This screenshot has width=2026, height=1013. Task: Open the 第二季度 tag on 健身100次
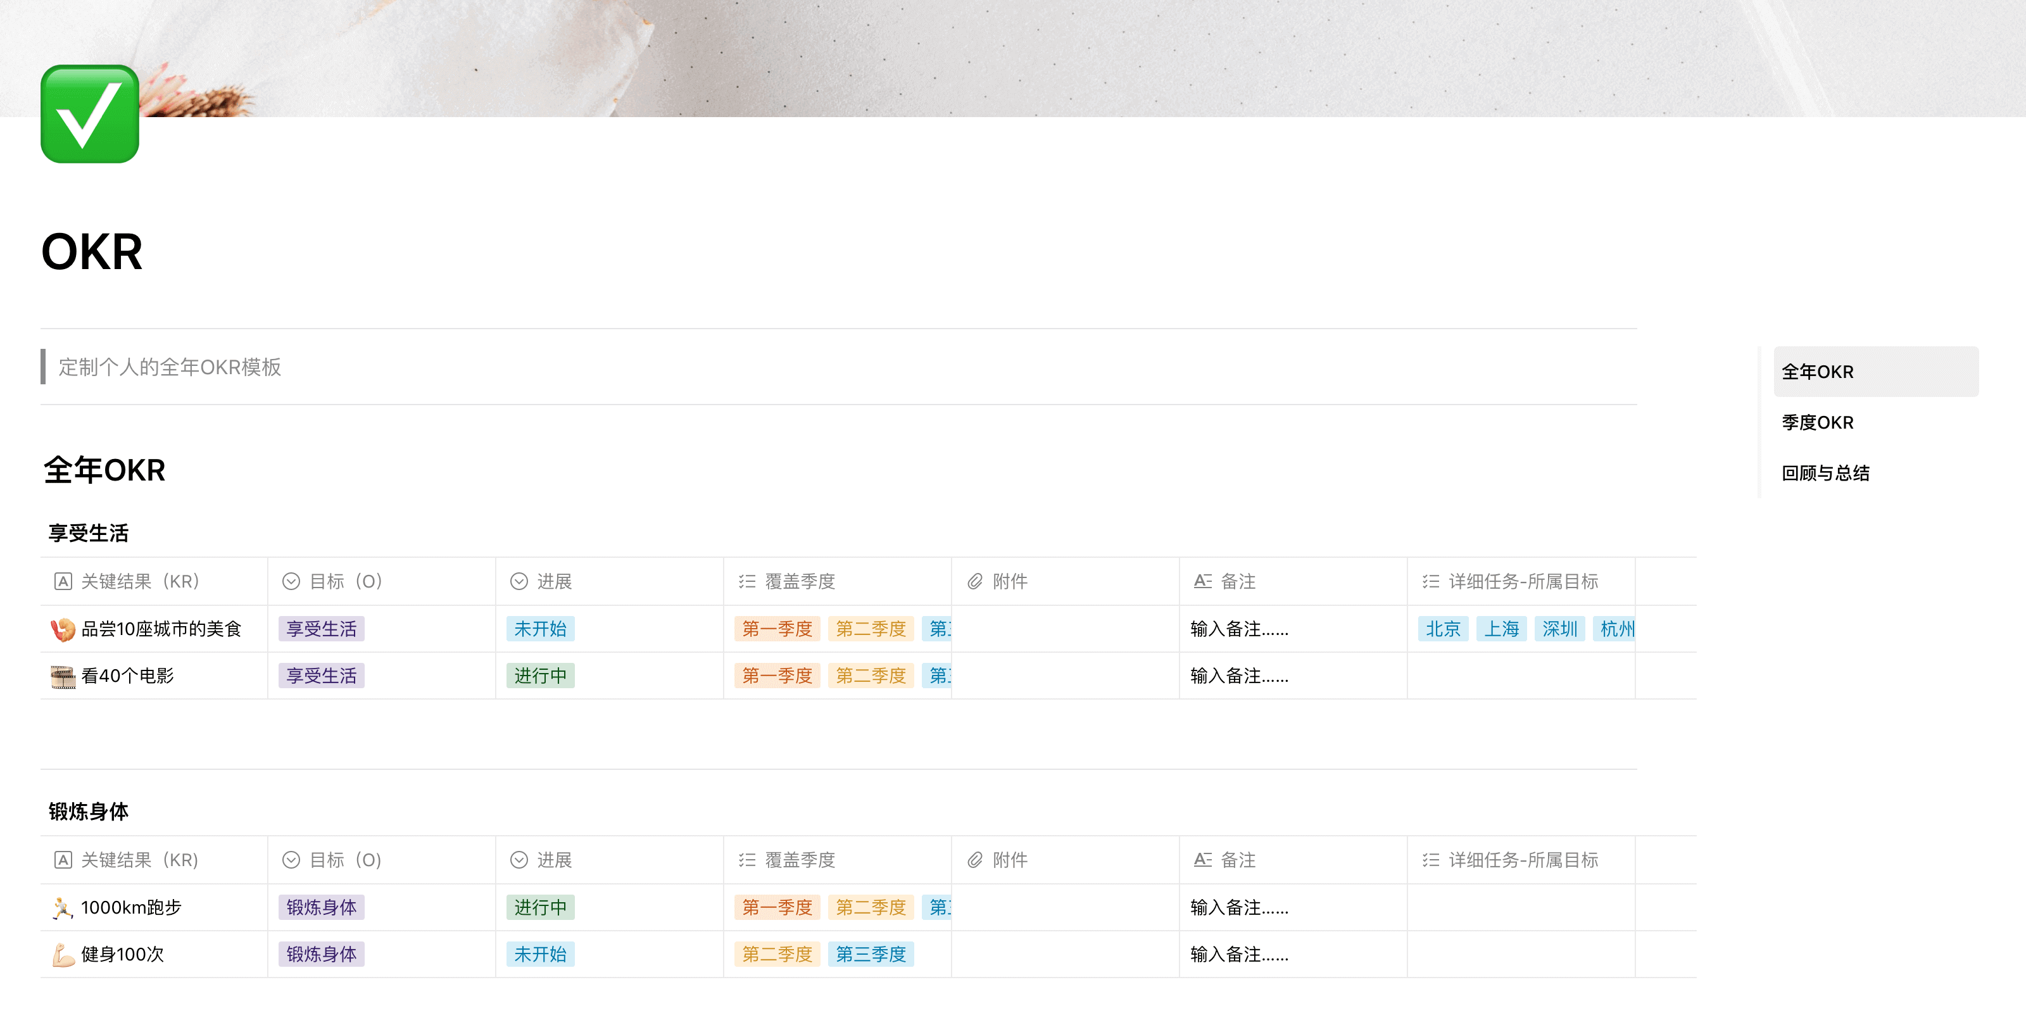pyautogui.click(x=776, y=954)
